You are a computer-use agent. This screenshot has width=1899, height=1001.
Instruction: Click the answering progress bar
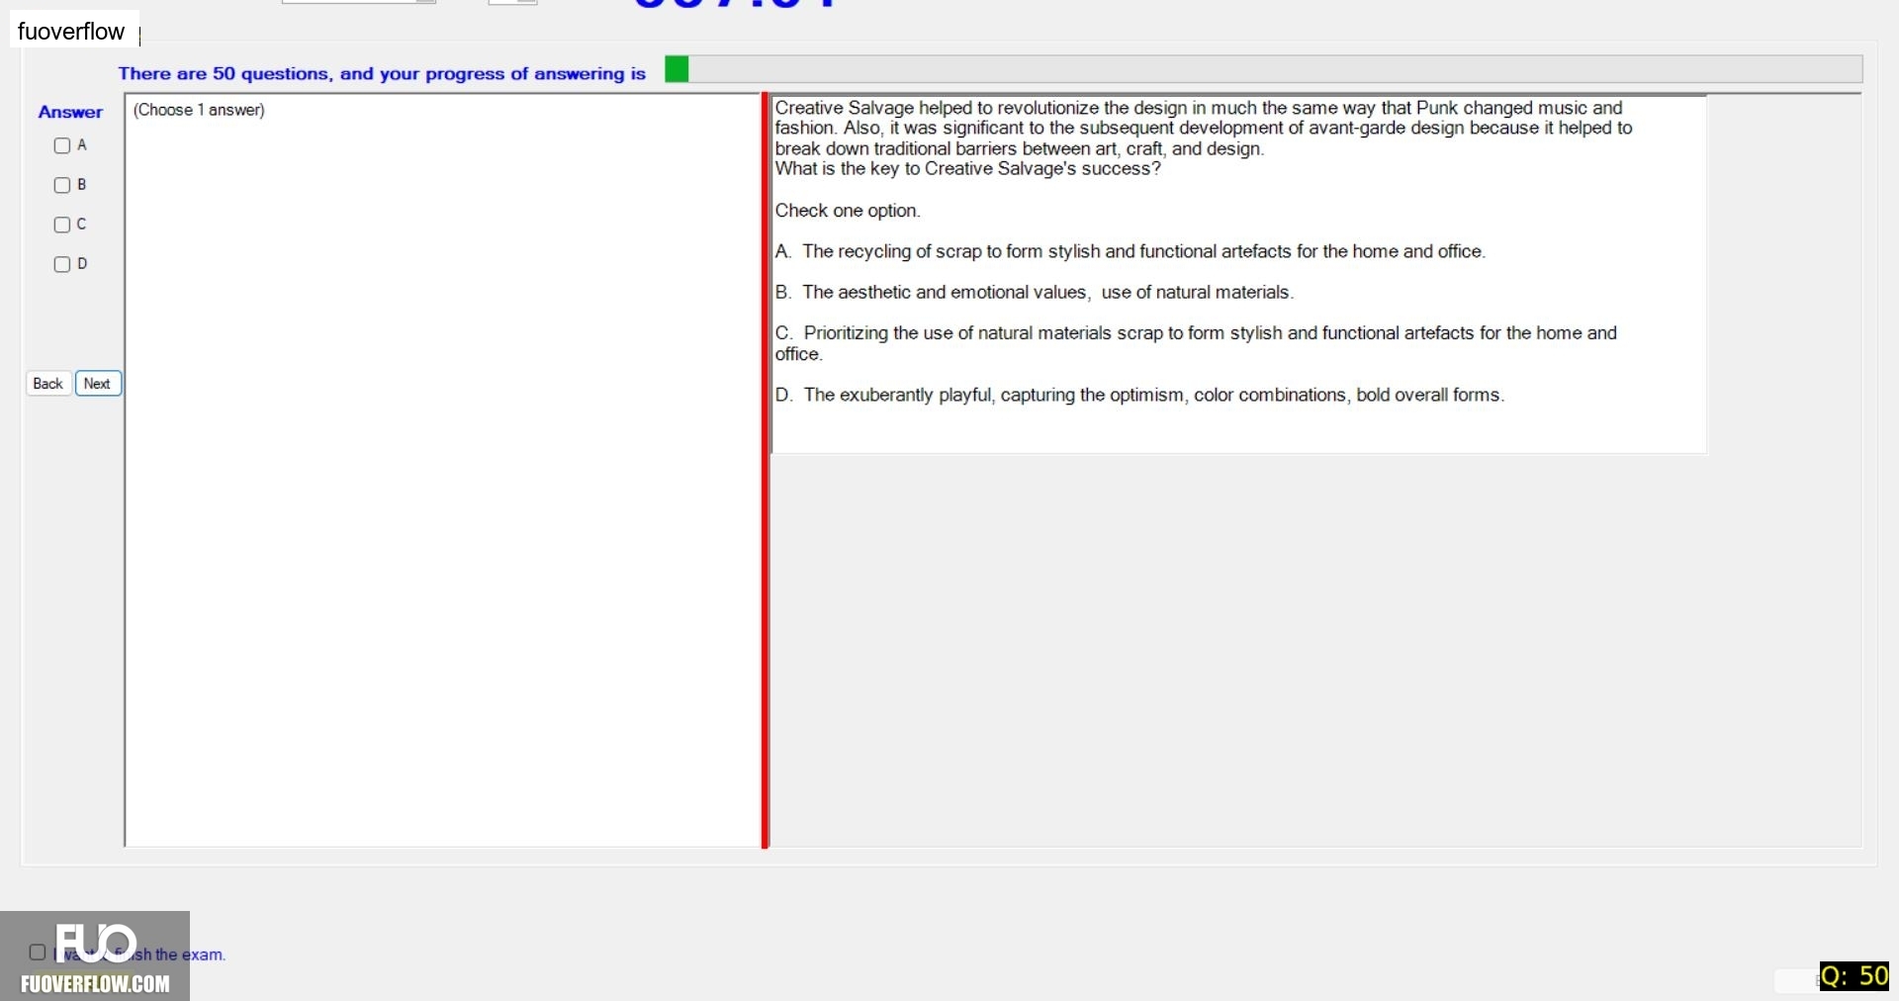(1263, 69)
